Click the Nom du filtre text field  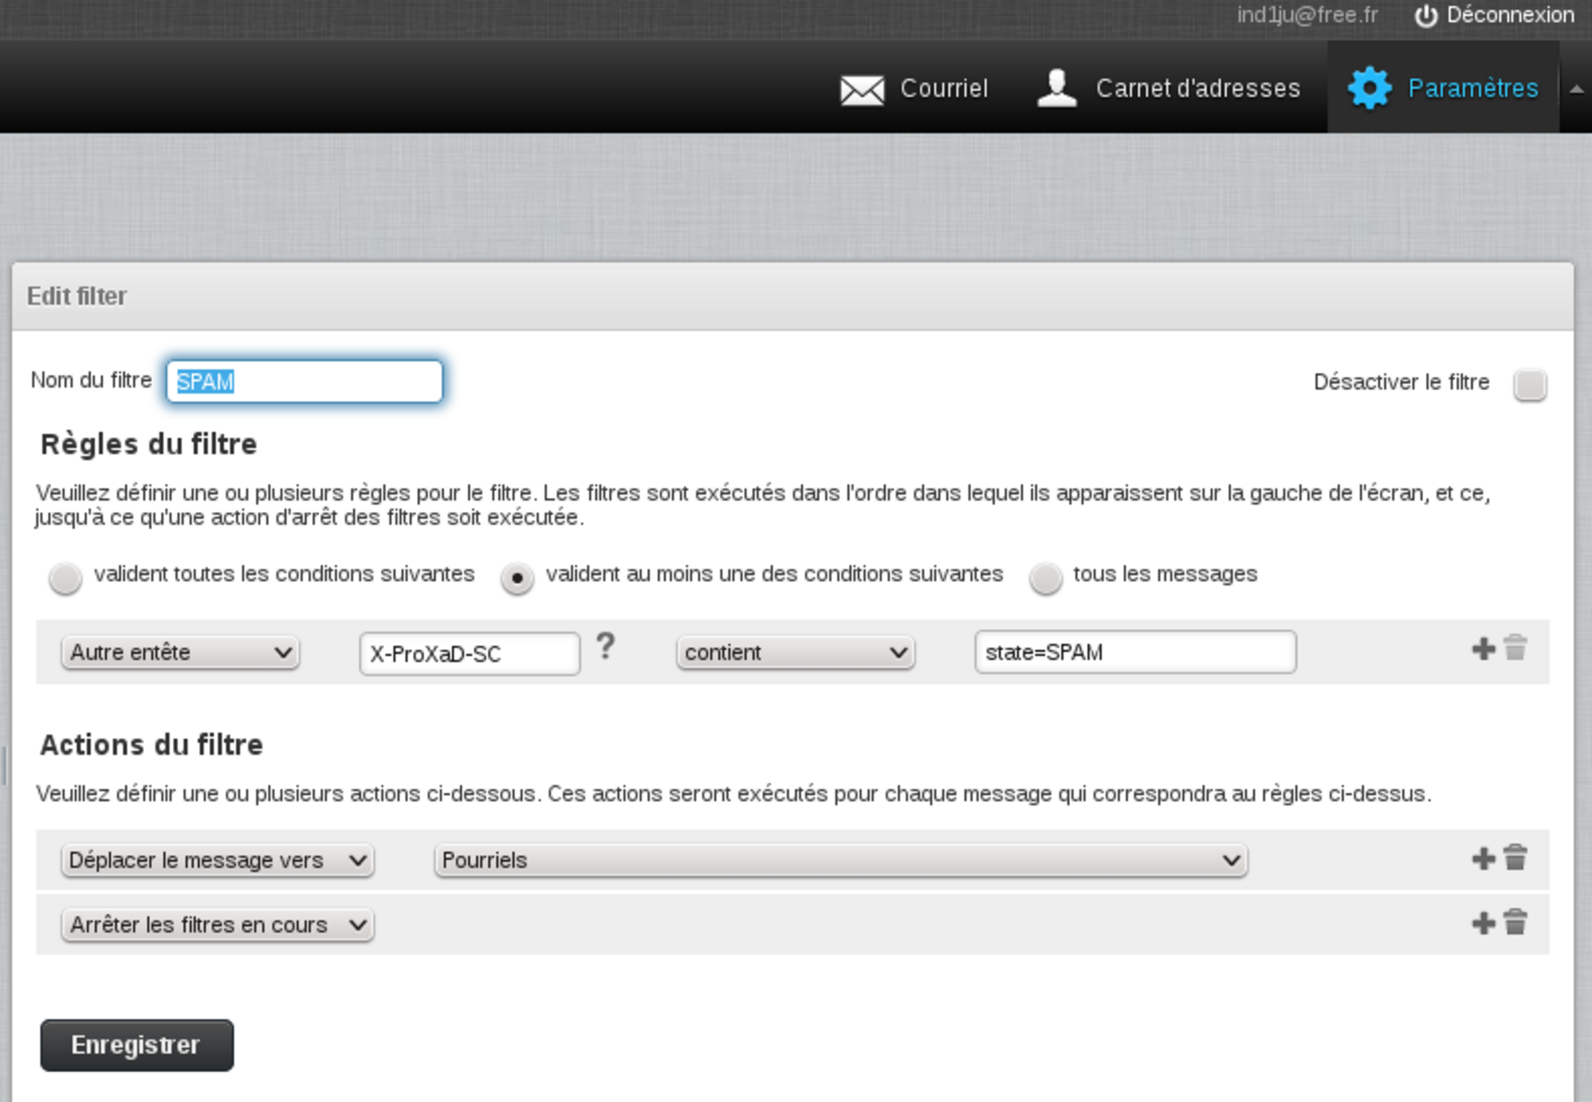pos(304,382)
